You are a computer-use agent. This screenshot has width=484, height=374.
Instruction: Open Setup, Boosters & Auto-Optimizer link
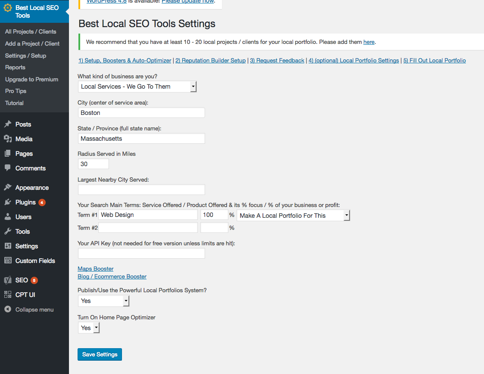point(125,60)
